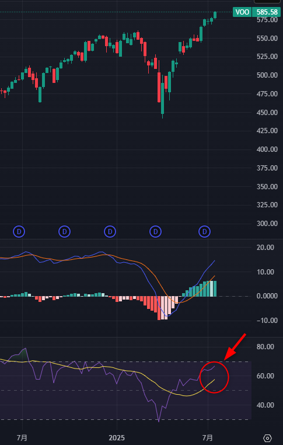Viewport: 283px width, 445px height.
Task: Select the 80.00 RSI axis value
Action: 265,347
